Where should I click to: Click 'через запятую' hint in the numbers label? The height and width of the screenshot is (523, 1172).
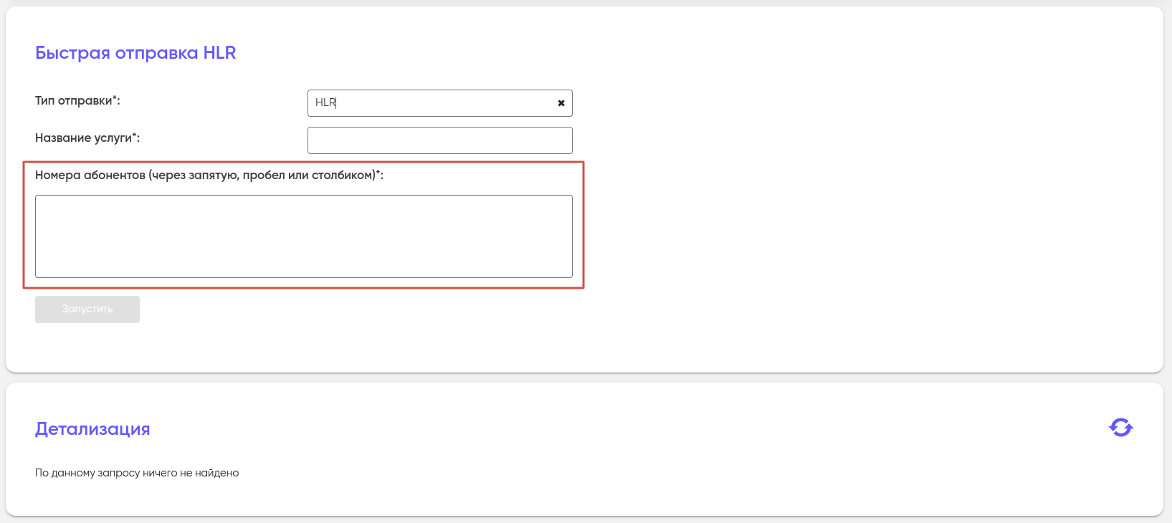click(x=194, y=176)
